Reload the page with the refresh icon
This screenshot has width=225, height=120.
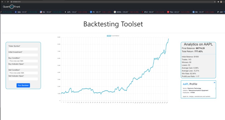tap(8, 2)
